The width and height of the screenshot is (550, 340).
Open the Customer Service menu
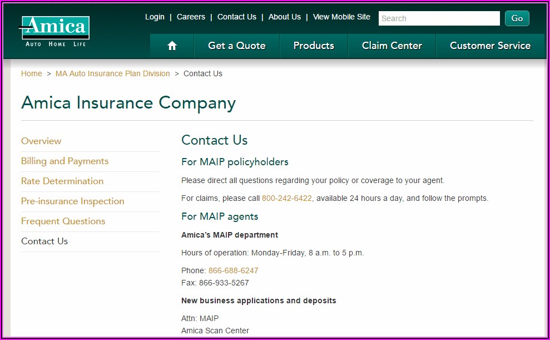tap(490, 46)
